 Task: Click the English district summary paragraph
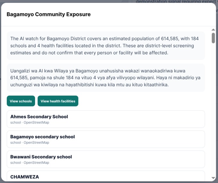click(x=106, y=46)
